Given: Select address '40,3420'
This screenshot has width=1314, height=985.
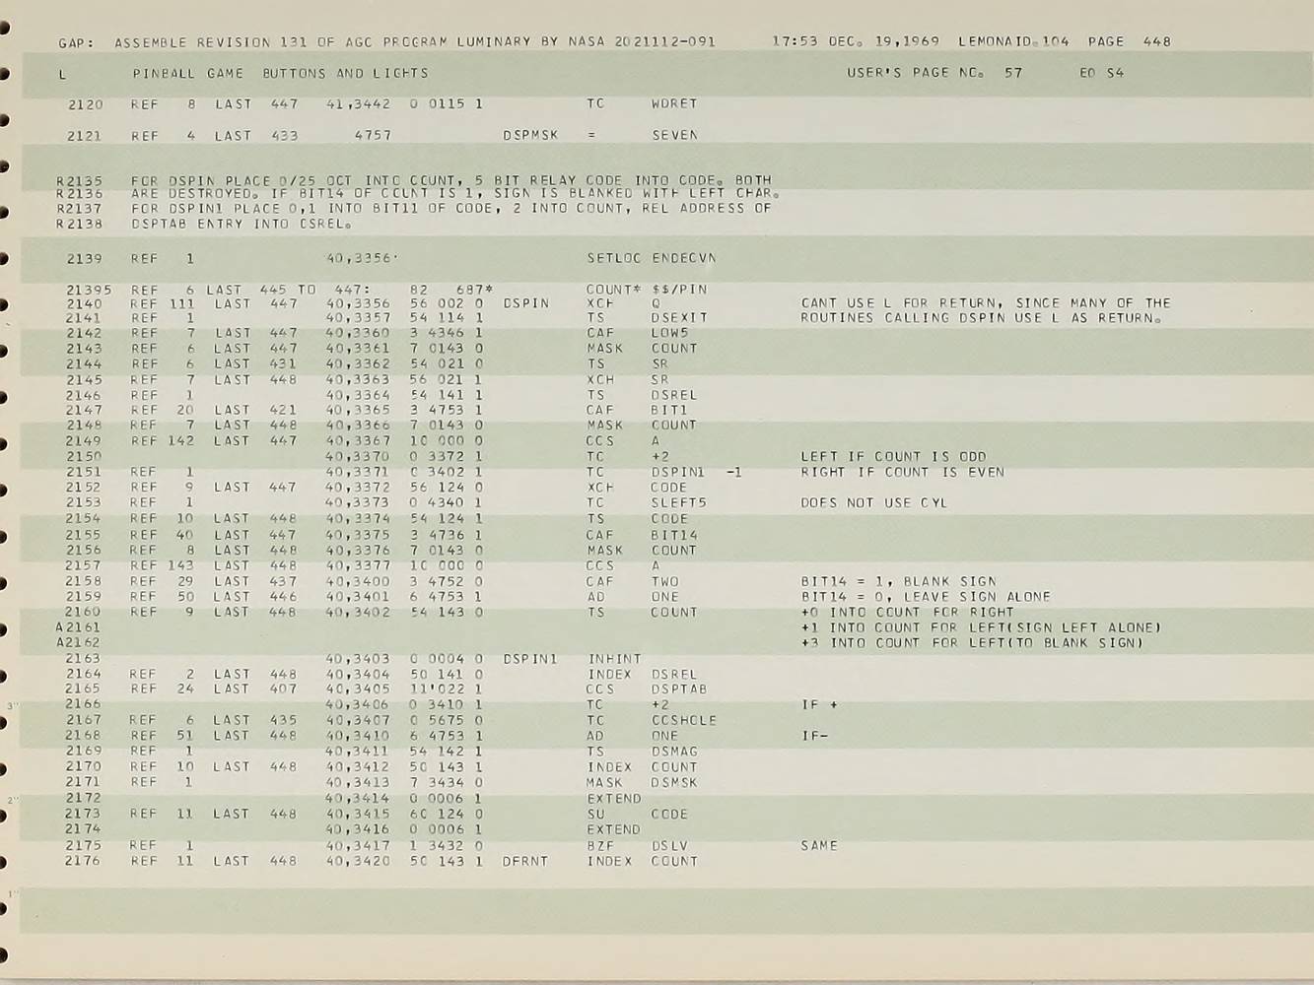Looking at the screenshot, I should tap(358, 861).
